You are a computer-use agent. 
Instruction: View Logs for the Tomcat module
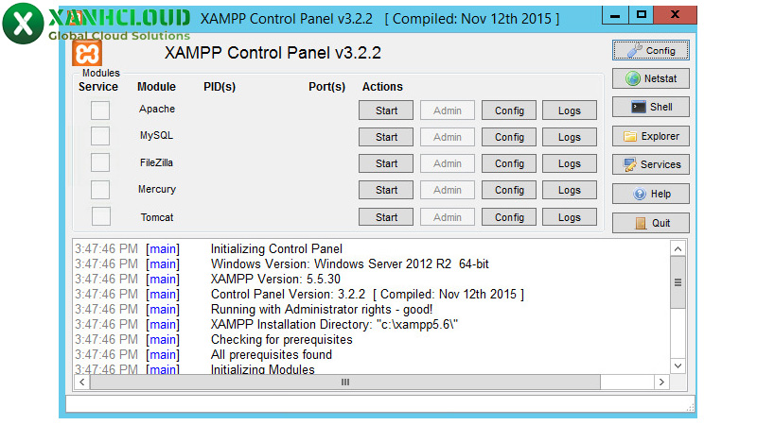click(x=569, y=217)
